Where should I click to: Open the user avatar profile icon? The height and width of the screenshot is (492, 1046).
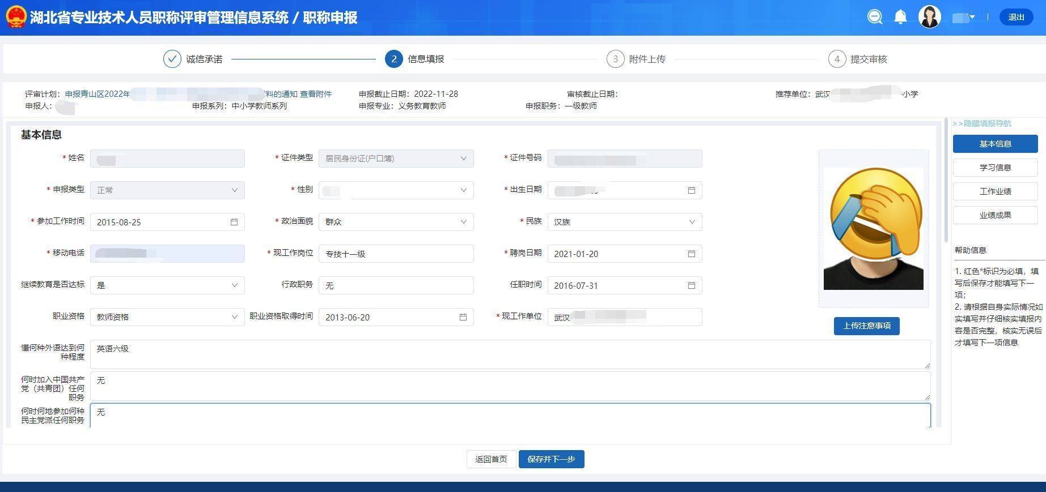click(x=929, y=17)
